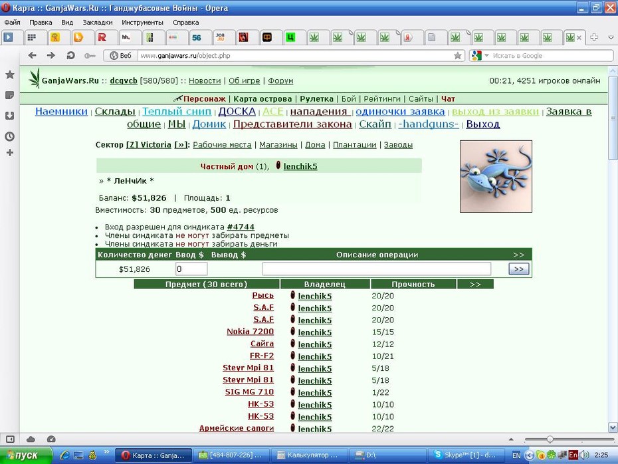Open Карта острова link

click(x=262, y=98)
